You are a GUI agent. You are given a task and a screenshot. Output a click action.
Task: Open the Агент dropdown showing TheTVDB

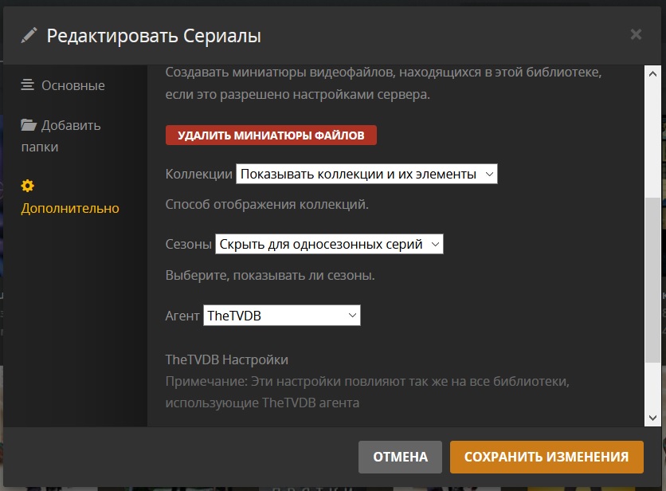click(282, 316)
